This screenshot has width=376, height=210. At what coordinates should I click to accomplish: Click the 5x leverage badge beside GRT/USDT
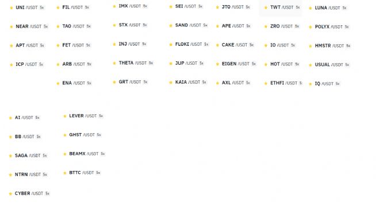pyautogui.click(x=145, y=82)
